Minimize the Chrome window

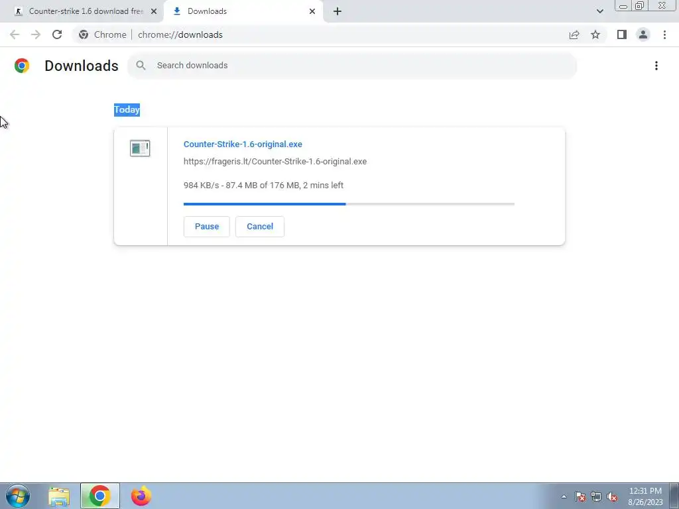pyautogui.click(x=623, y=5)
